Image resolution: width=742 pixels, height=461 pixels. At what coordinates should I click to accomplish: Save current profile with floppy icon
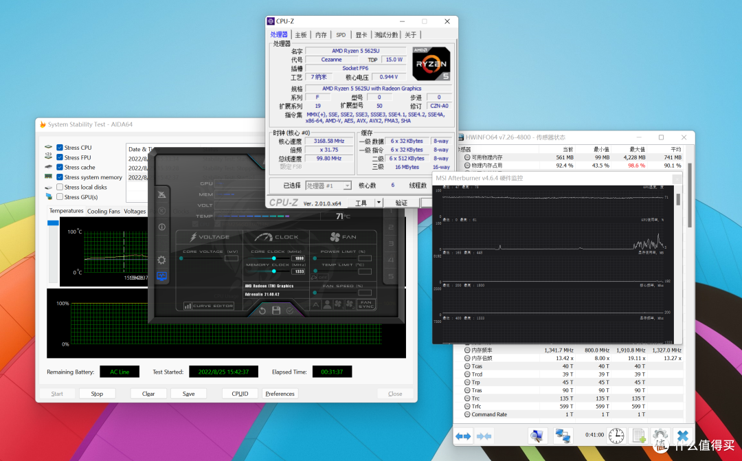click(276, 310)
